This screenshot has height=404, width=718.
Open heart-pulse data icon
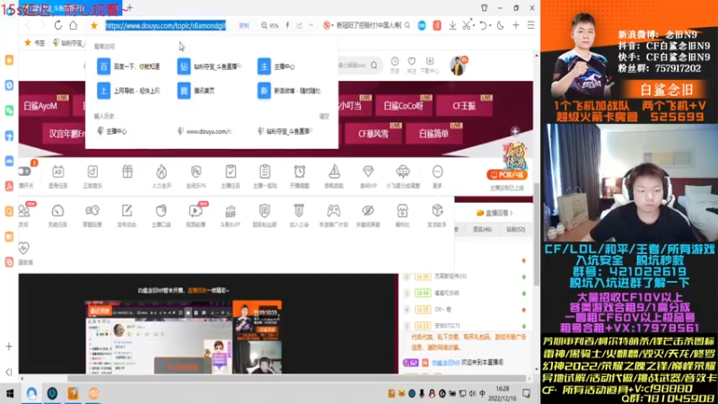point(24,248)
